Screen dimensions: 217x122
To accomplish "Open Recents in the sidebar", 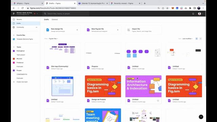I will click(x=25, y=20).
